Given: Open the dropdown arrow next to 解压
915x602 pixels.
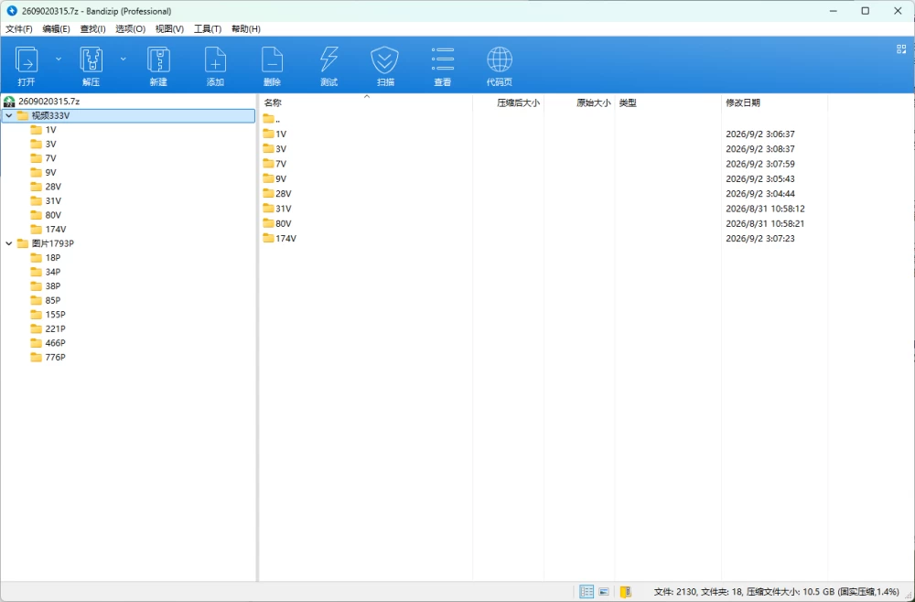Looking at the screenshot, I should coord(124,59).
